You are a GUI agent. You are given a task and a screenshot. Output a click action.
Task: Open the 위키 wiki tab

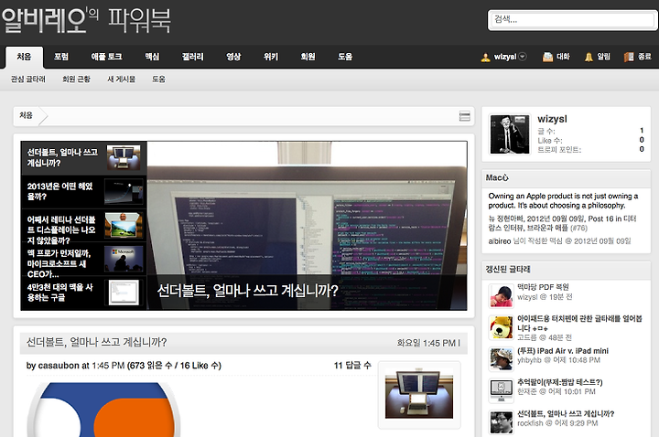271,57
